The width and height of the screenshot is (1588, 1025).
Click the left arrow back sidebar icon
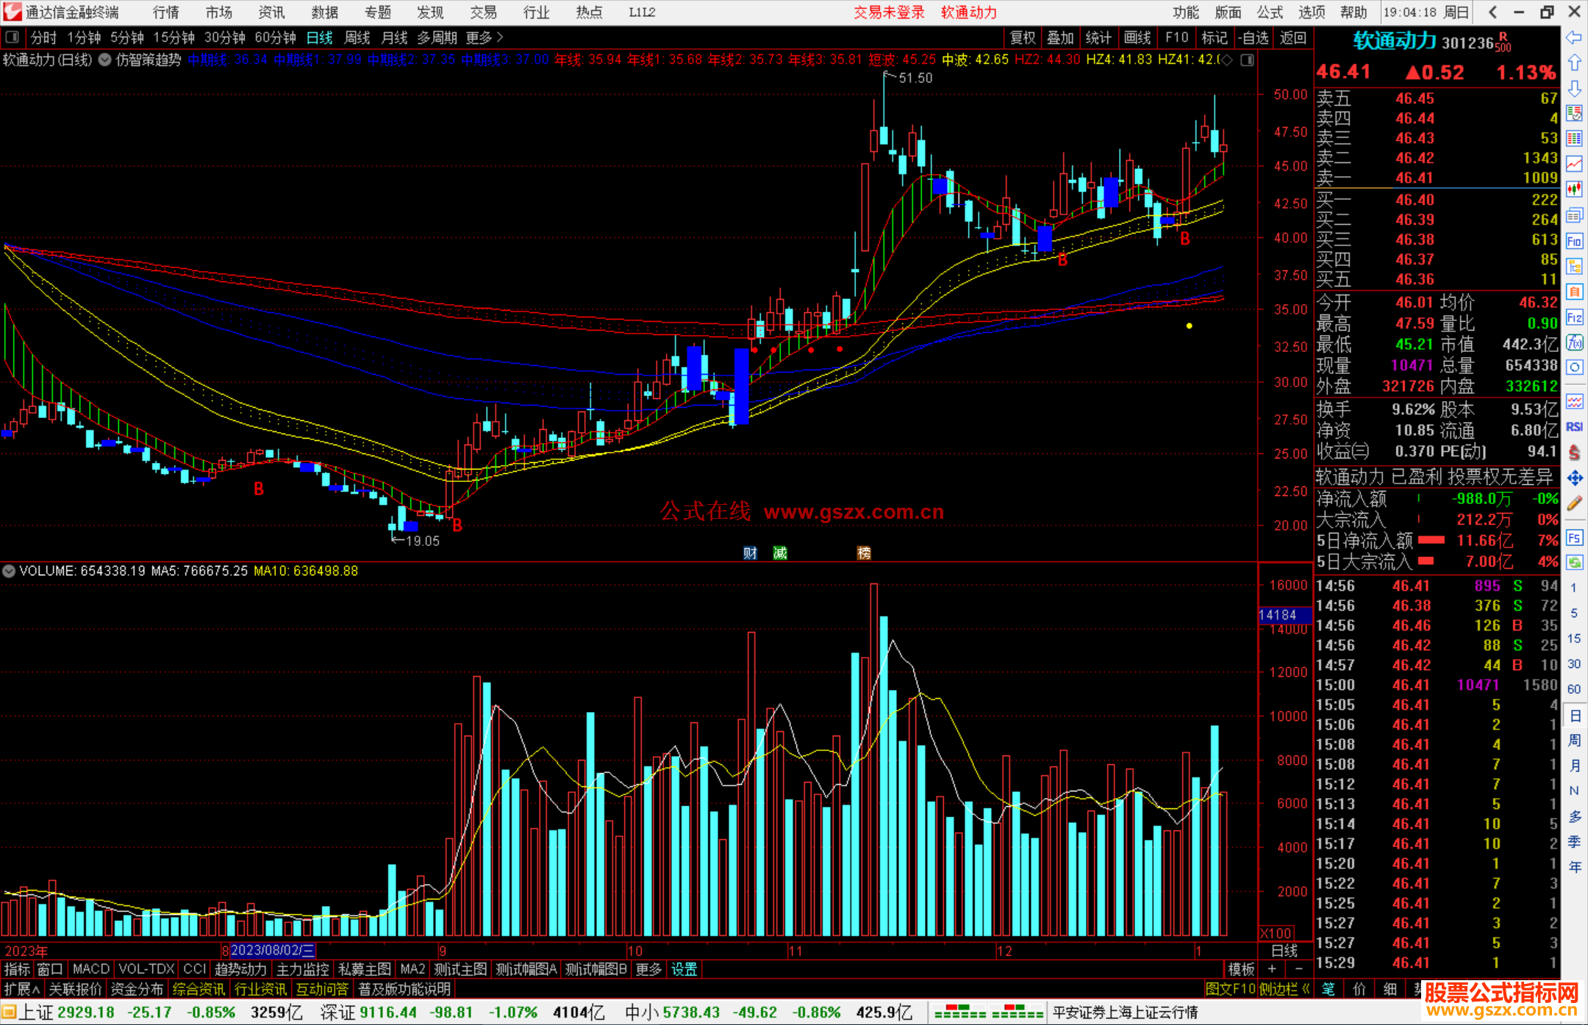[x=1574, y=37]
